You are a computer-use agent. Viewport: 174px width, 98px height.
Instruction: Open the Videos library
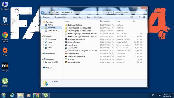coord(50,48)
